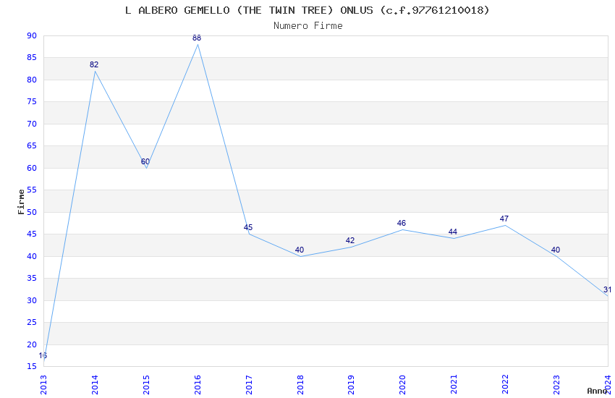Select the data label 40 above 2023

556,250
